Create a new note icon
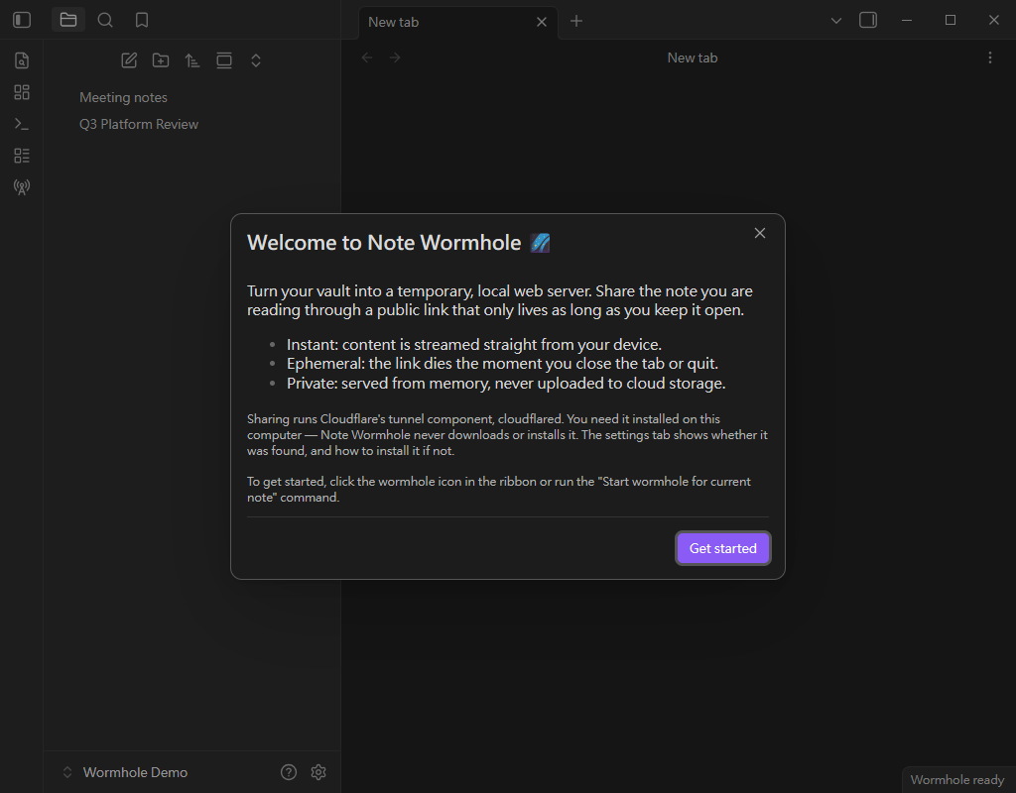This screenshot has width=1016, height=793. 129,60
